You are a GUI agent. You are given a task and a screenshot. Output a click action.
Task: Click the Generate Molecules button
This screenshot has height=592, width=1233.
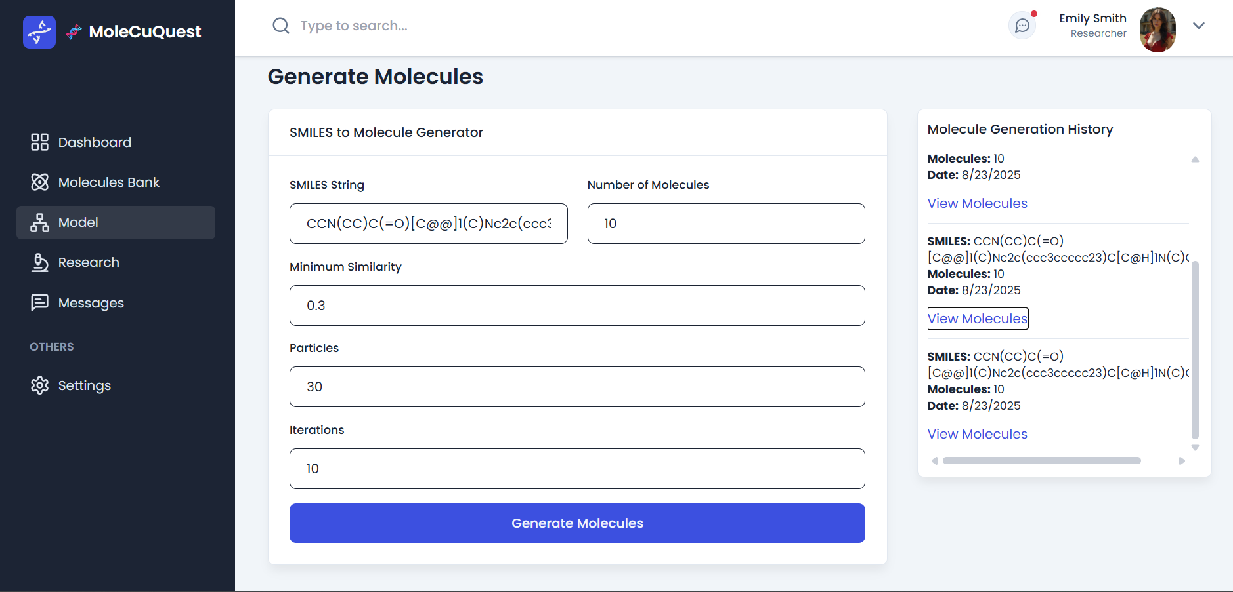click(577, 523)
